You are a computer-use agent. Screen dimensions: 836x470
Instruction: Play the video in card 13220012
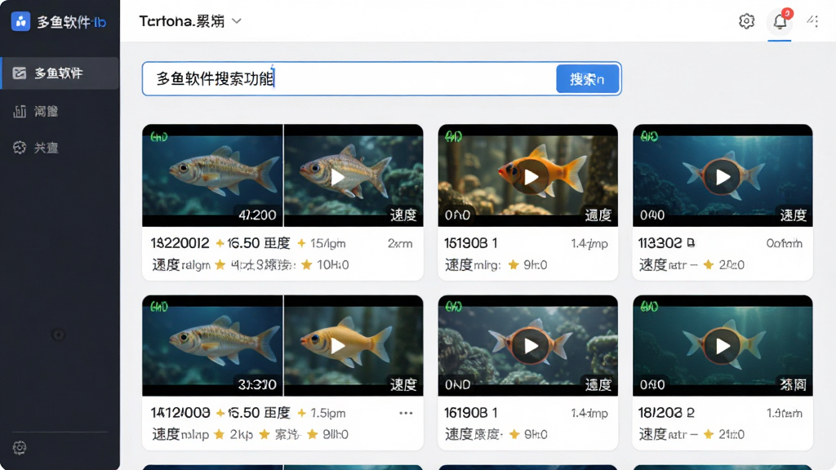(337, 177)
